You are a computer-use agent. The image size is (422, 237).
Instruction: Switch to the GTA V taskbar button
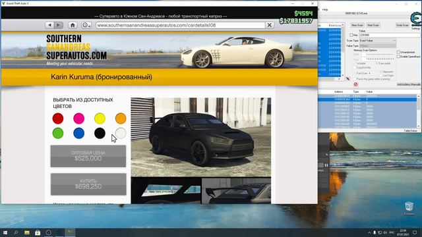71,232
